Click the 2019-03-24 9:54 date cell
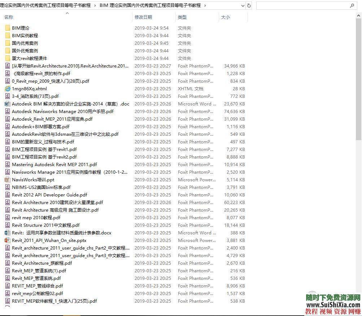362x316 pixels. (x=152, y=28)
